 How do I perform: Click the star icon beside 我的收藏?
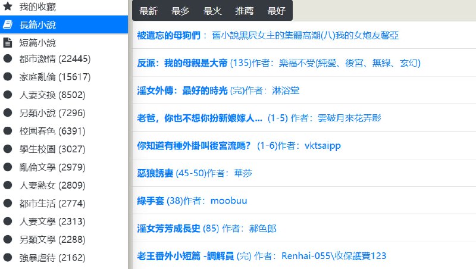click(x=8, y=7)
